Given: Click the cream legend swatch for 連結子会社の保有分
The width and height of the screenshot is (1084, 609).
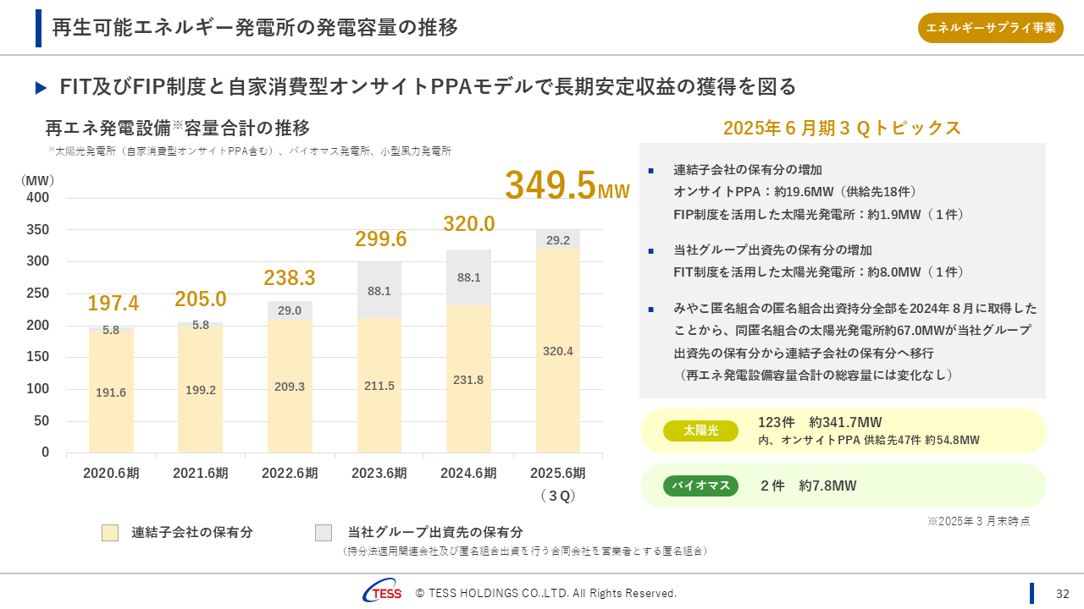Looking at the screenshot, I should point(110,533).
